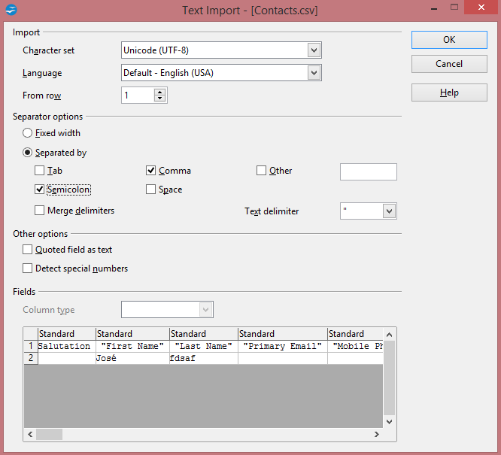Select the Fixed width radio option
The width and height of the screenshot is (501, 455).
point(28,133)
